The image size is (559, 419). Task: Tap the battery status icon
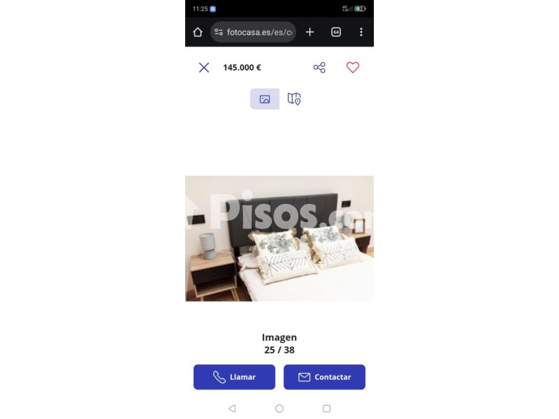coord(360,8)
